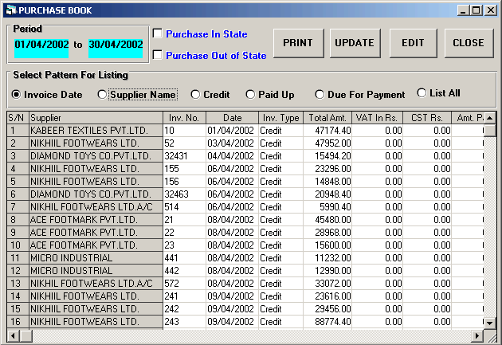Click the VAT In Rs. column header
This screenshot has height=345, width=502.
click(x=378, y=118)
